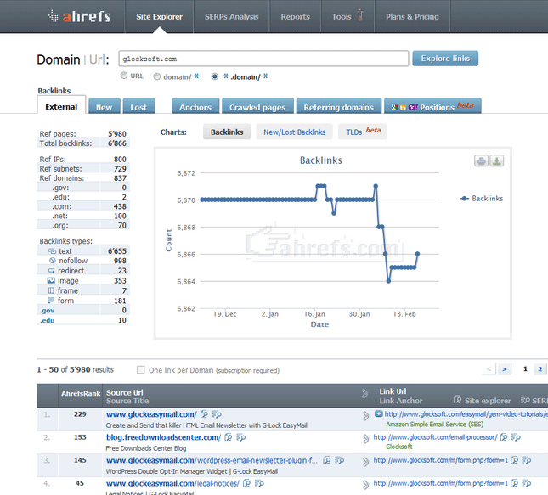The height and width of the screenshot is (495, 548).
Task: Show the Backlinks chart
Action: tap(227, 132)
